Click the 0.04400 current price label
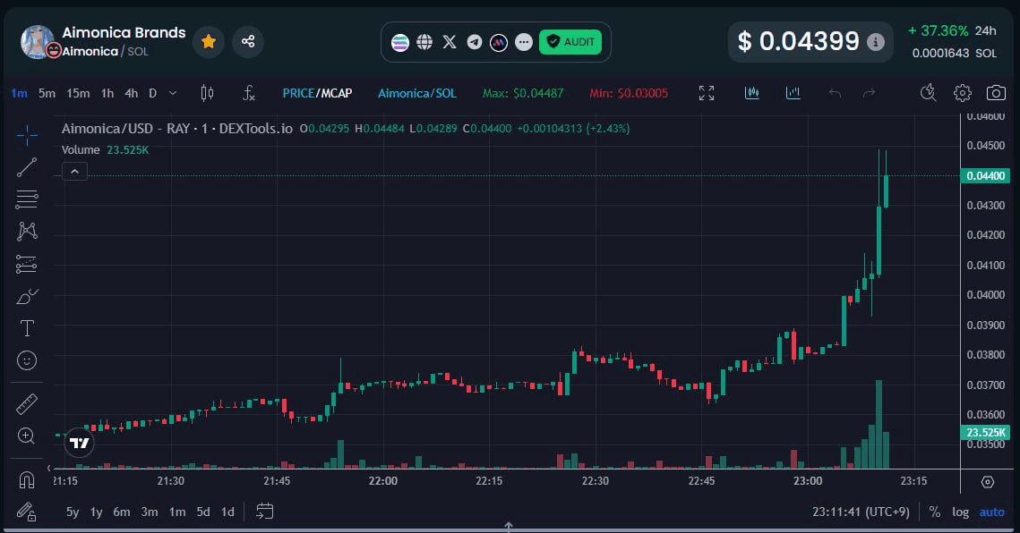 click(x=985, y=175)
